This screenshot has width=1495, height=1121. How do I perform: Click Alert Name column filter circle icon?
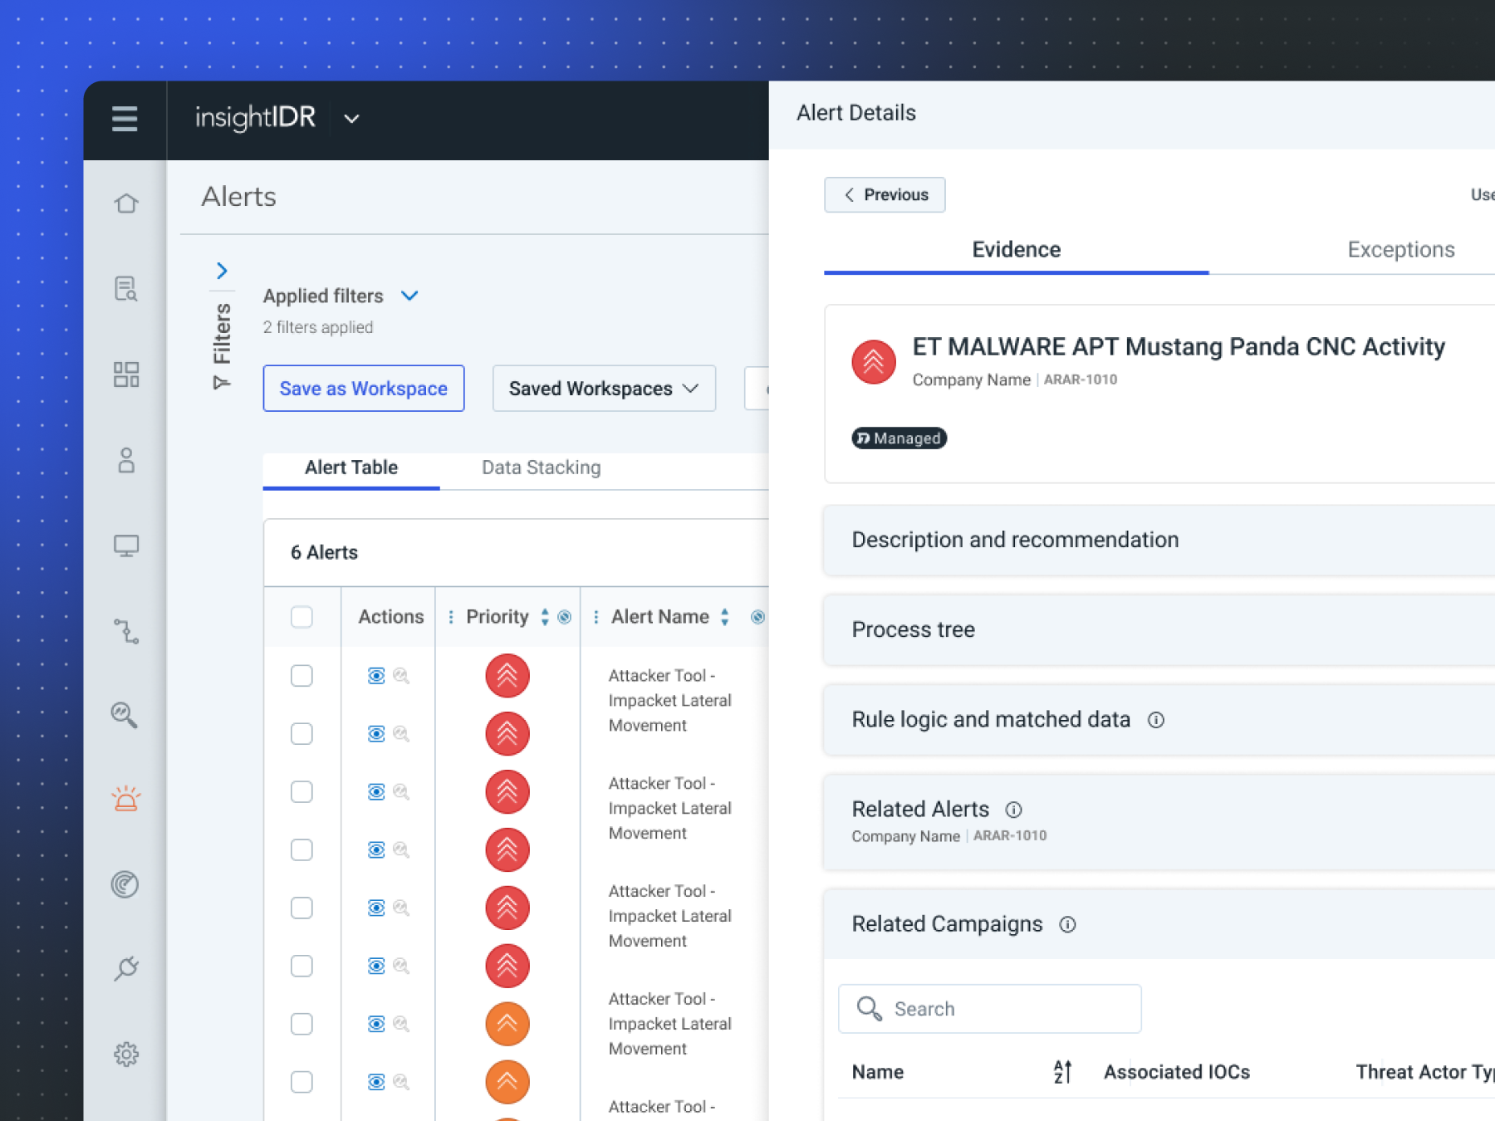[757, 617]
